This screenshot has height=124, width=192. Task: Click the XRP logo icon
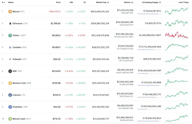pyautogui.click(x=10, y=71)
